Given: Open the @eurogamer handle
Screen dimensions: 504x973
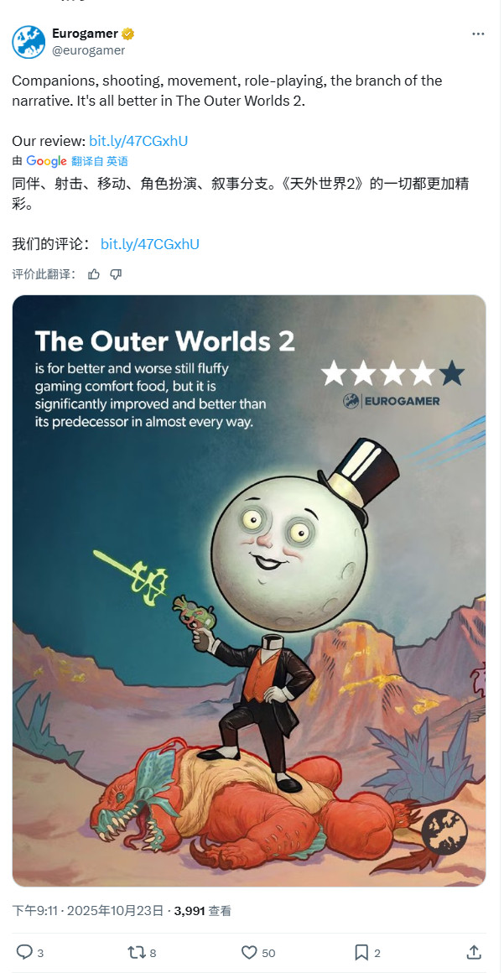Looking at the screenshot, I should (x=88, y=51).
